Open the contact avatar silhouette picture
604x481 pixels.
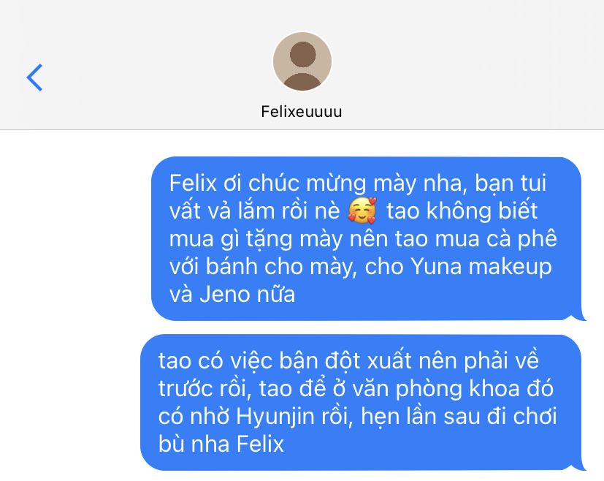pyautogui.click(x=302, y=61)
